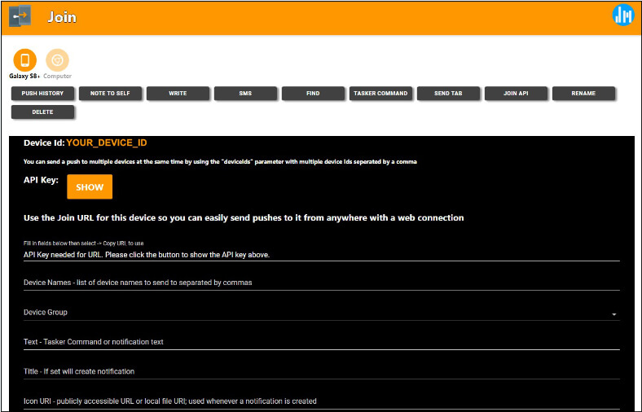The image size is (642, 412).
Task: Click the YOUR_DEVICE_ID text
Action: (x=107, y=142)
